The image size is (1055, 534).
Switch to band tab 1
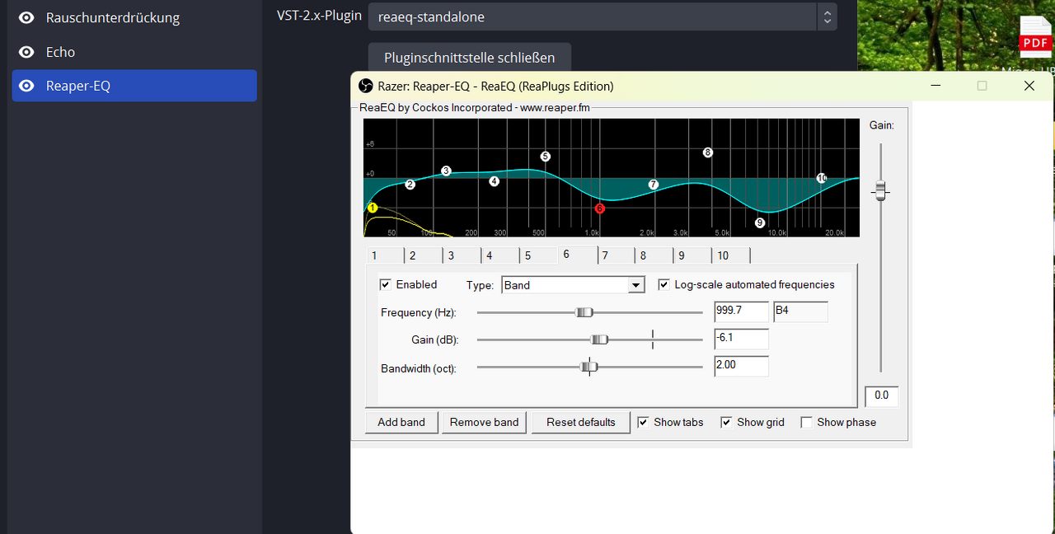[x=384, y=255]
